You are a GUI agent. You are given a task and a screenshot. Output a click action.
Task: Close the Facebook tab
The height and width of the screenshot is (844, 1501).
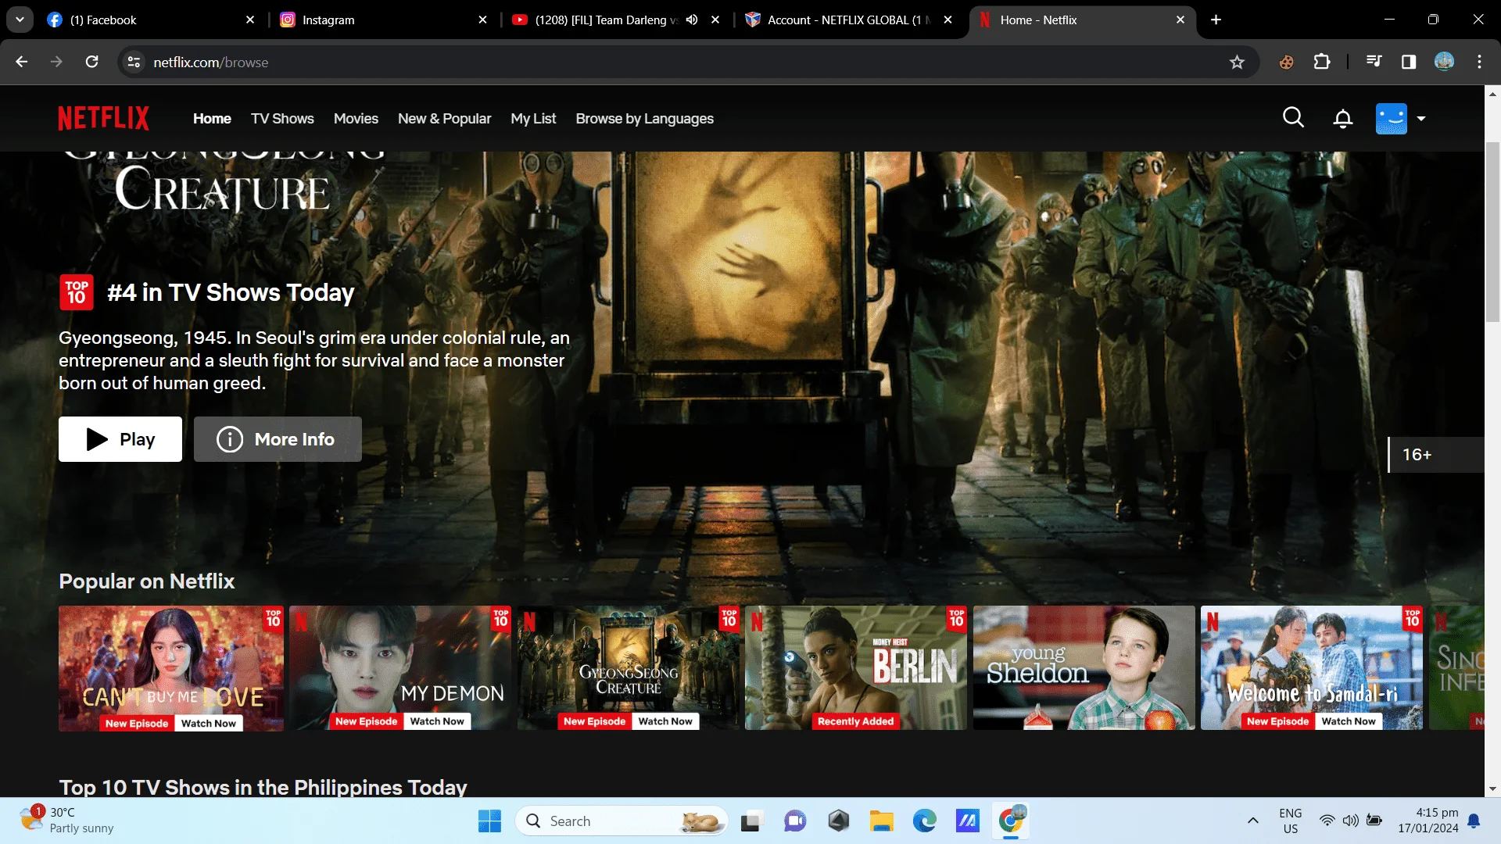[249, 20]
